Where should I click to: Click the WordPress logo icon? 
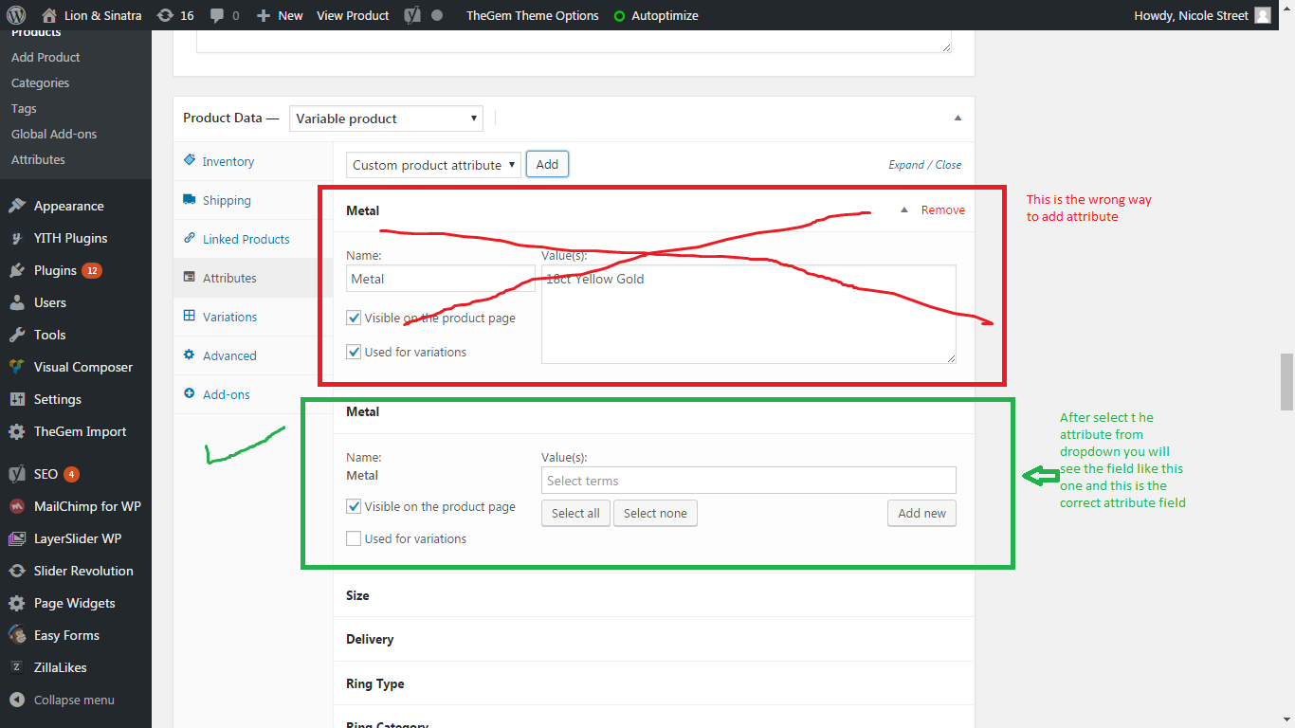[x=16, y=15]
